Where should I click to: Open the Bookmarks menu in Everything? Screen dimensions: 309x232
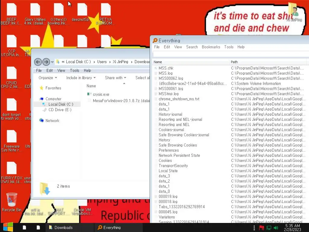click(211, 47)
